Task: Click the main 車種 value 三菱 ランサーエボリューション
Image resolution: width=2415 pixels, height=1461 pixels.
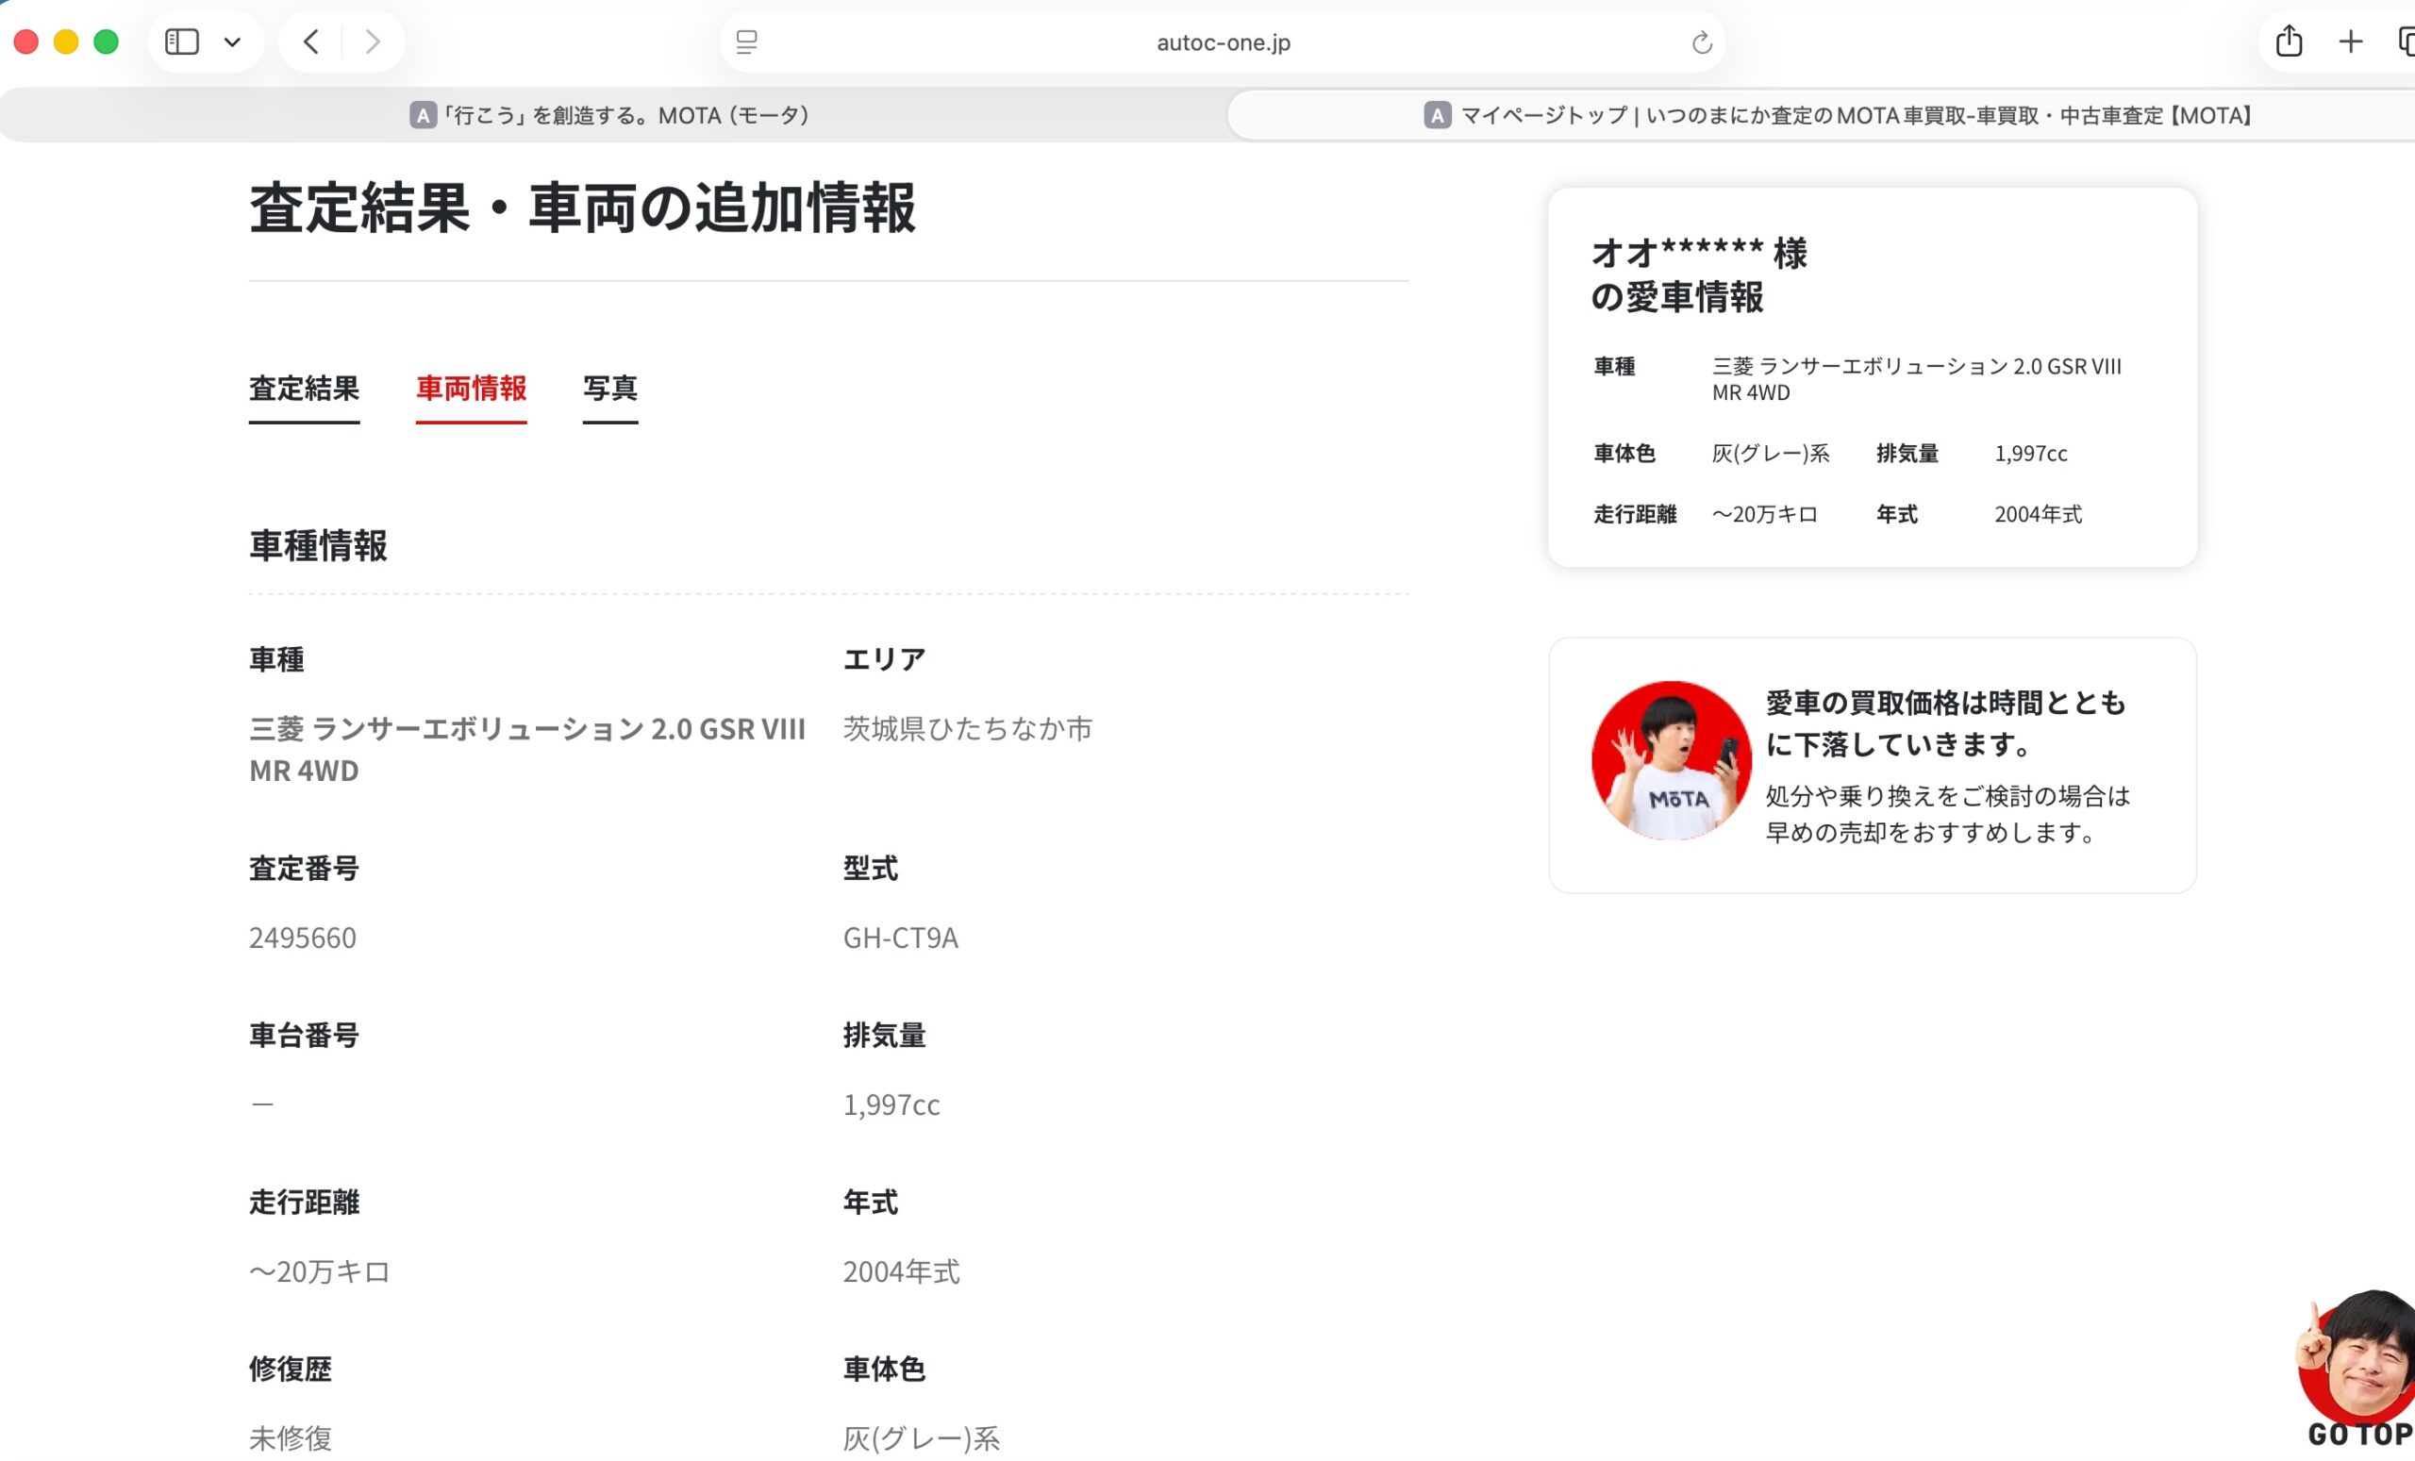Action: pyautogui.click(x=527, y=750)
